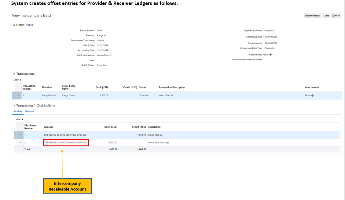This screenshot has height=200, width=345.
Task: Click plus icon in transaction row Attachments
Action: (x=312, y=95)
